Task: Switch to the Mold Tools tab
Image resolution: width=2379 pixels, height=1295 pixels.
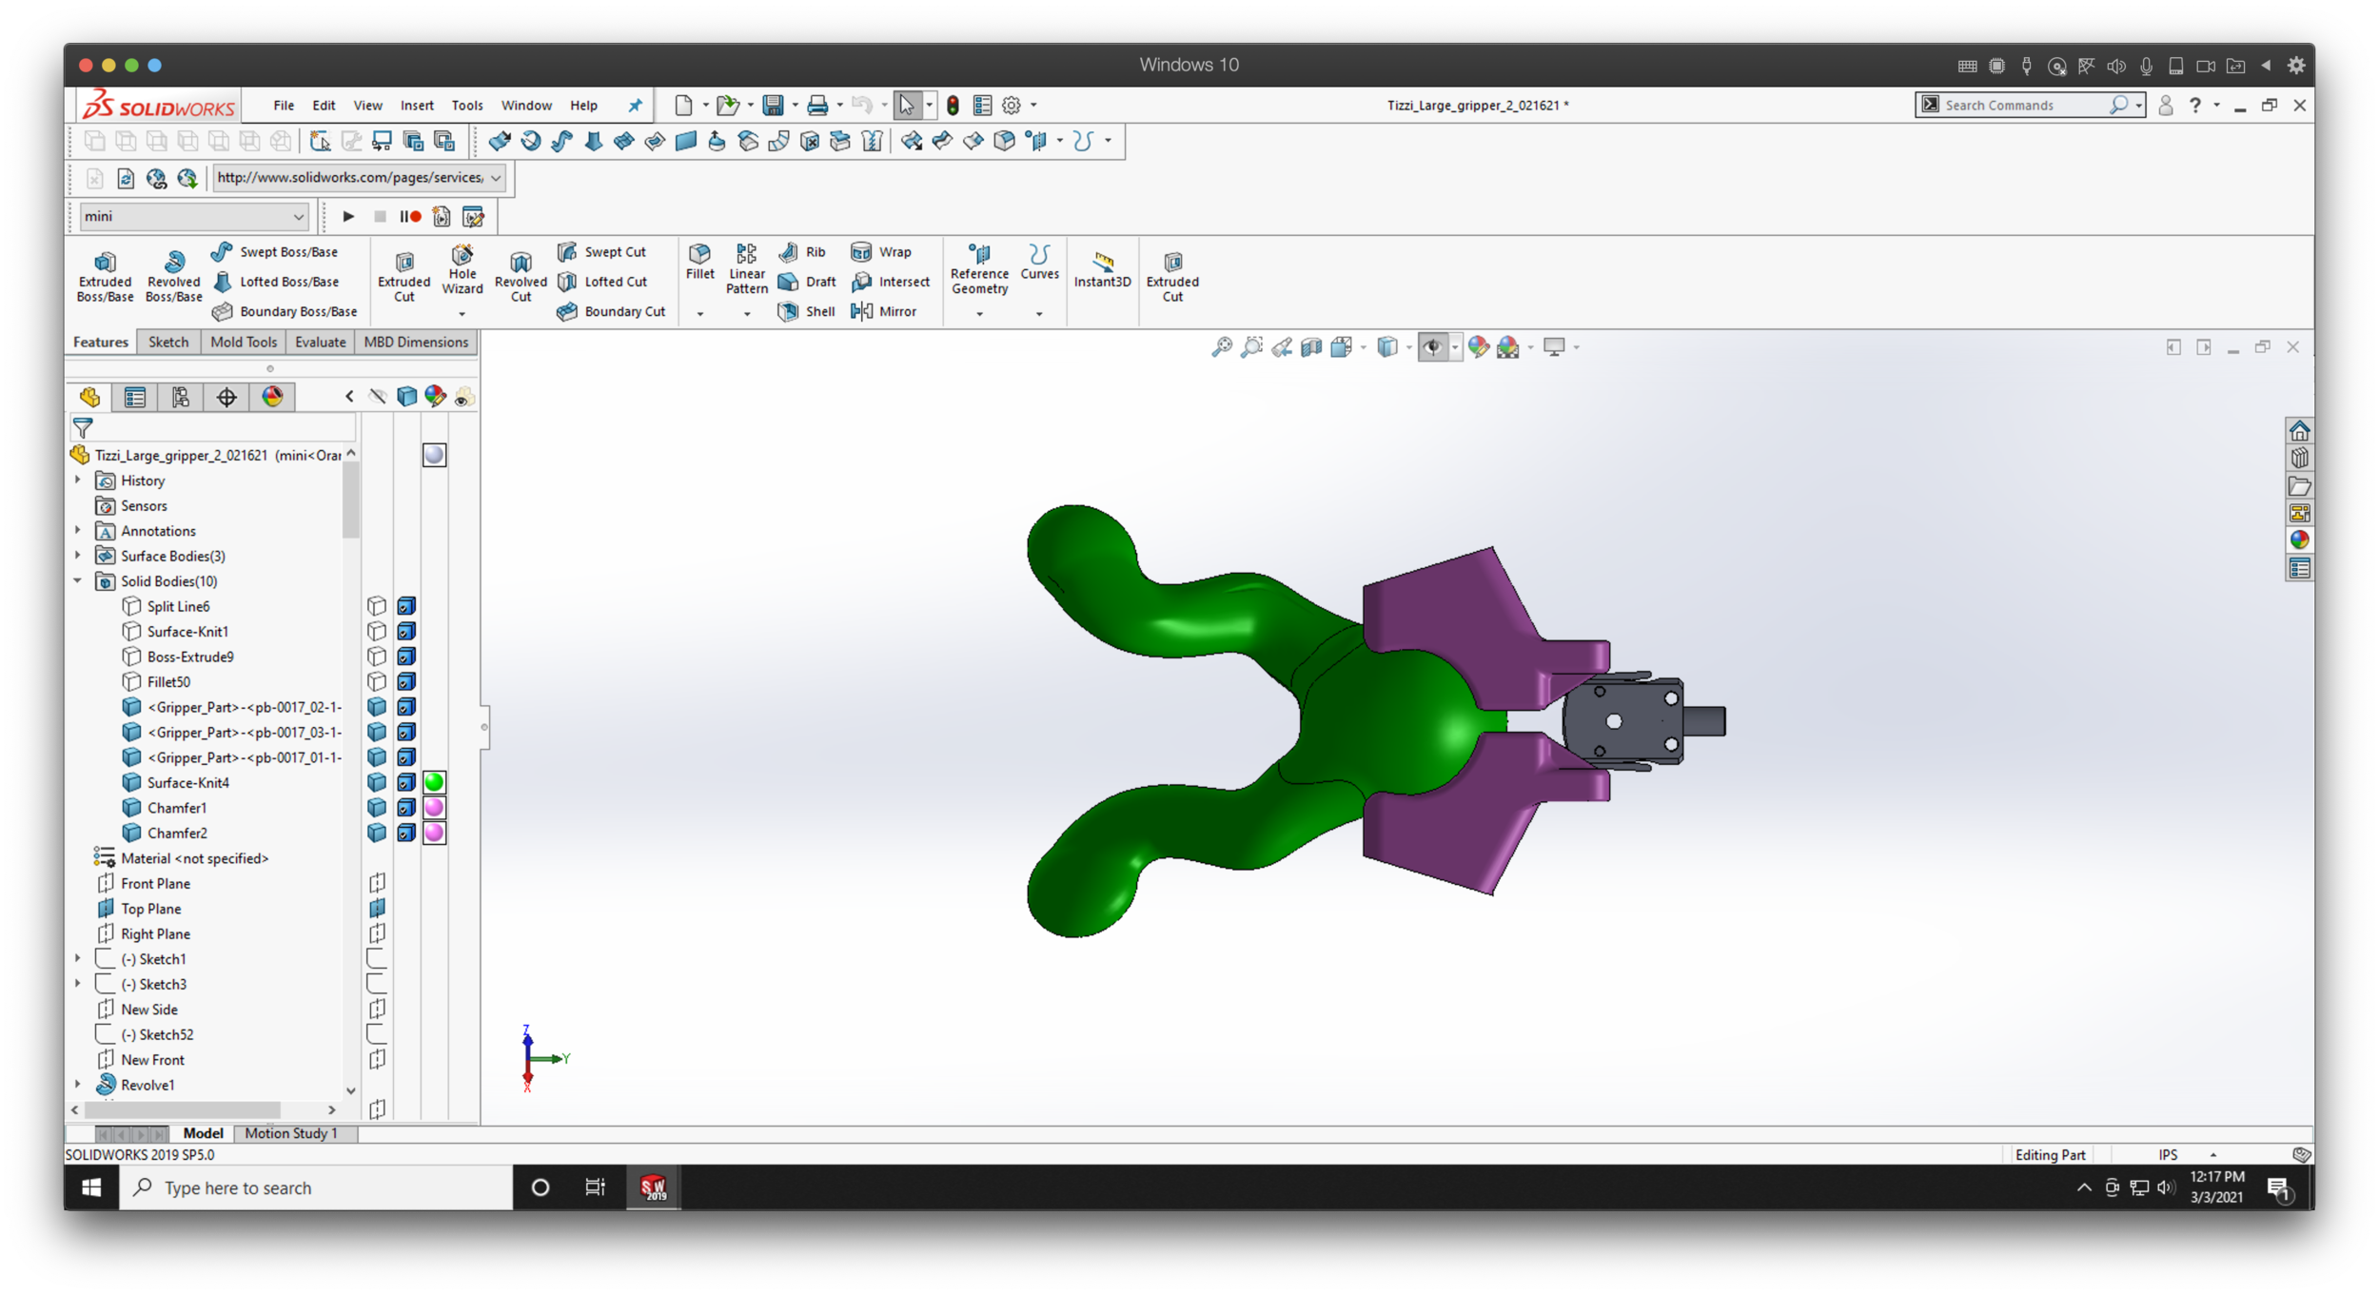Action: pyautogui.click(x=244, y=343)
